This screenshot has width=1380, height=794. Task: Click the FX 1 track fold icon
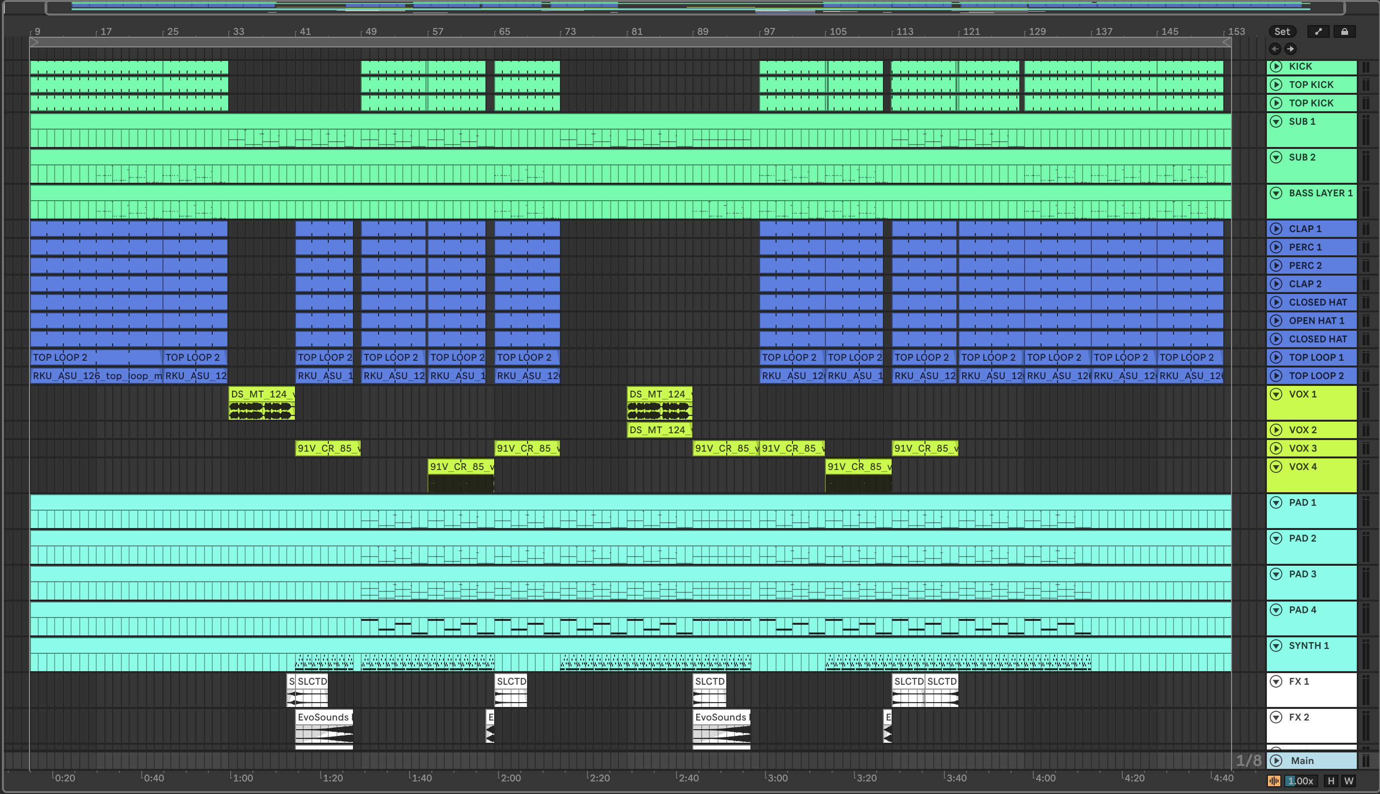pyautogui.click(x=1276, y=681)
